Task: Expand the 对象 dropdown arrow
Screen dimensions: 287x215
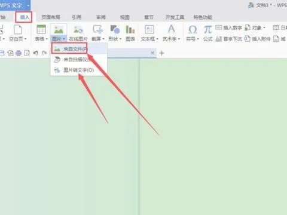Action: coord(264,27)
